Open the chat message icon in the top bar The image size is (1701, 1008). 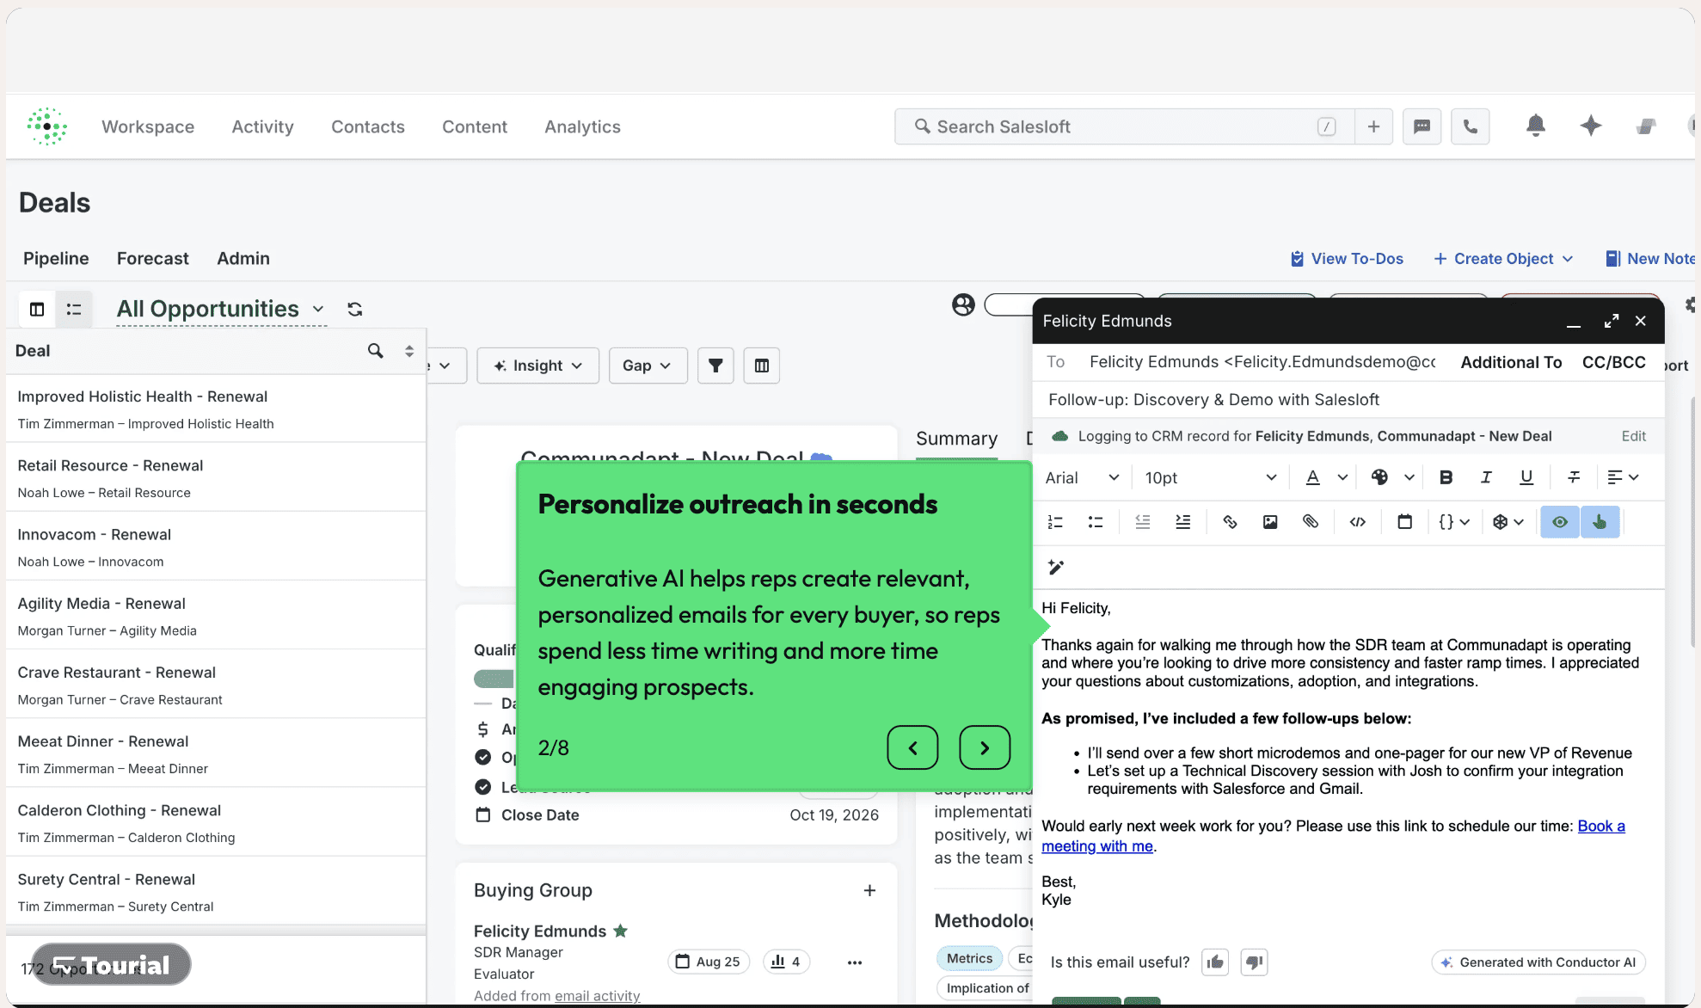[1422, 126]
